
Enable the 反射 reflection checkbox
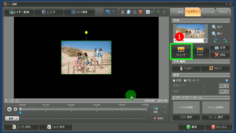click(174, 81)
